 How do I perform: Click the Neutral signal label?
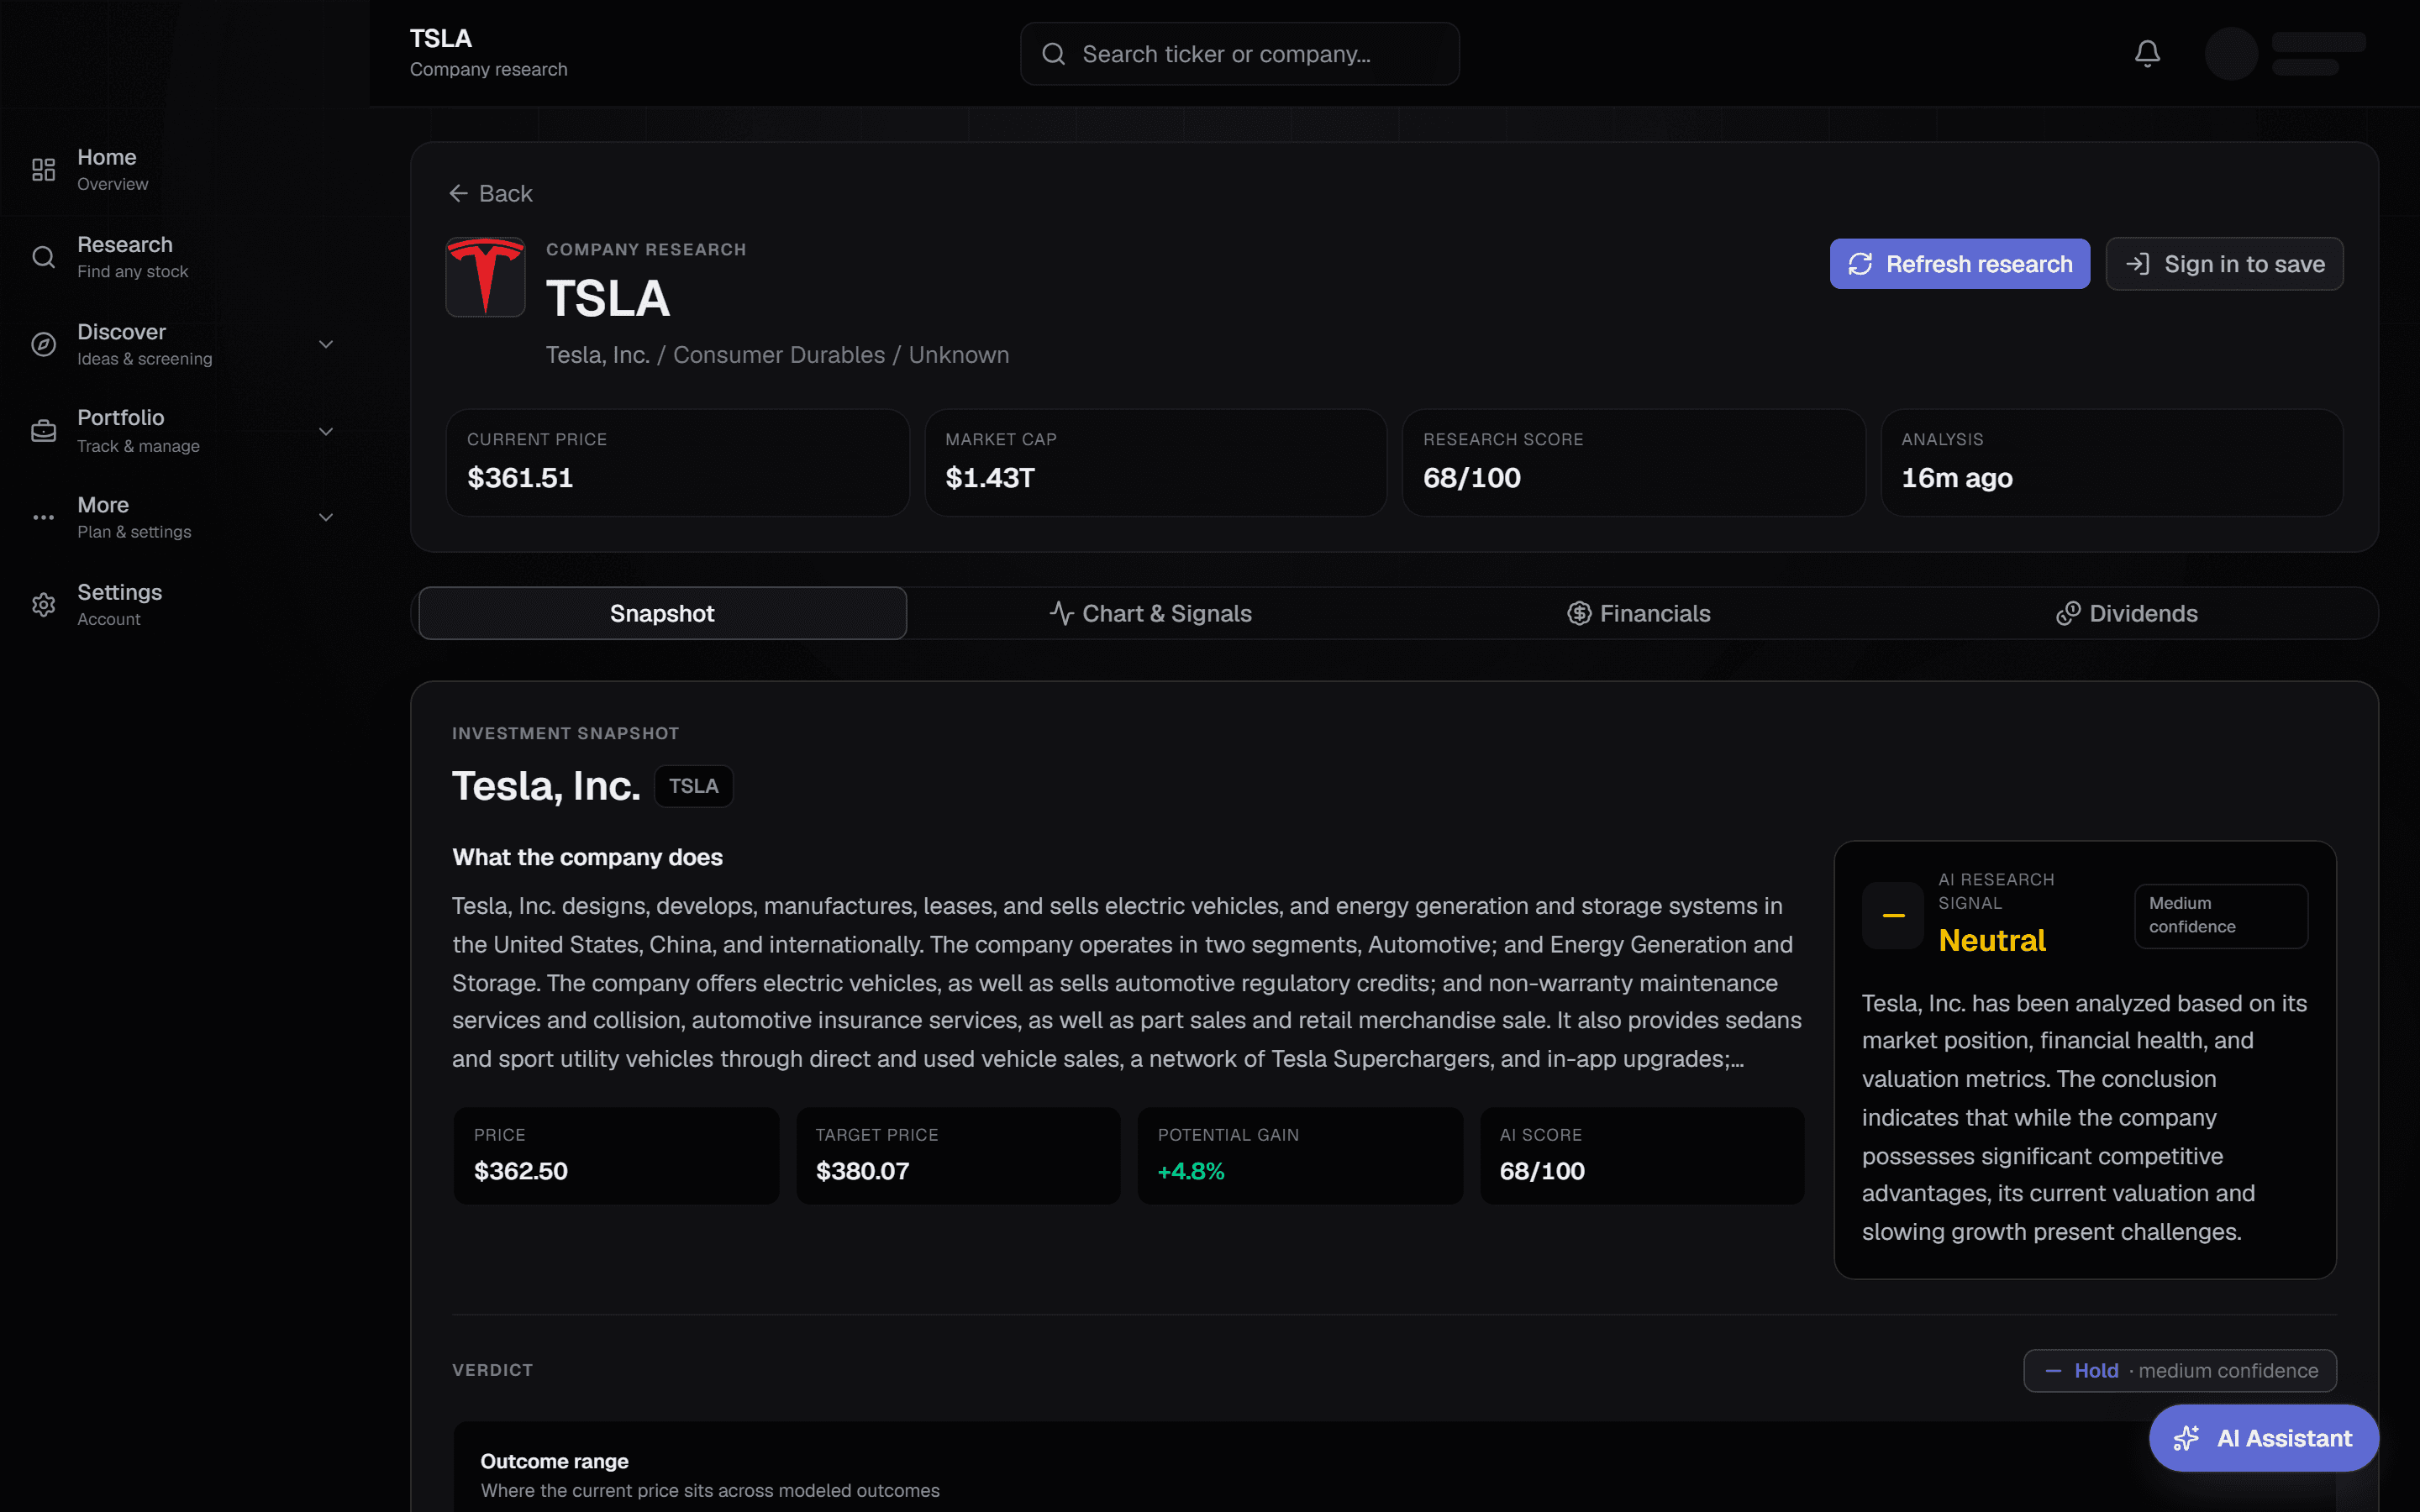click(1992, 940)
